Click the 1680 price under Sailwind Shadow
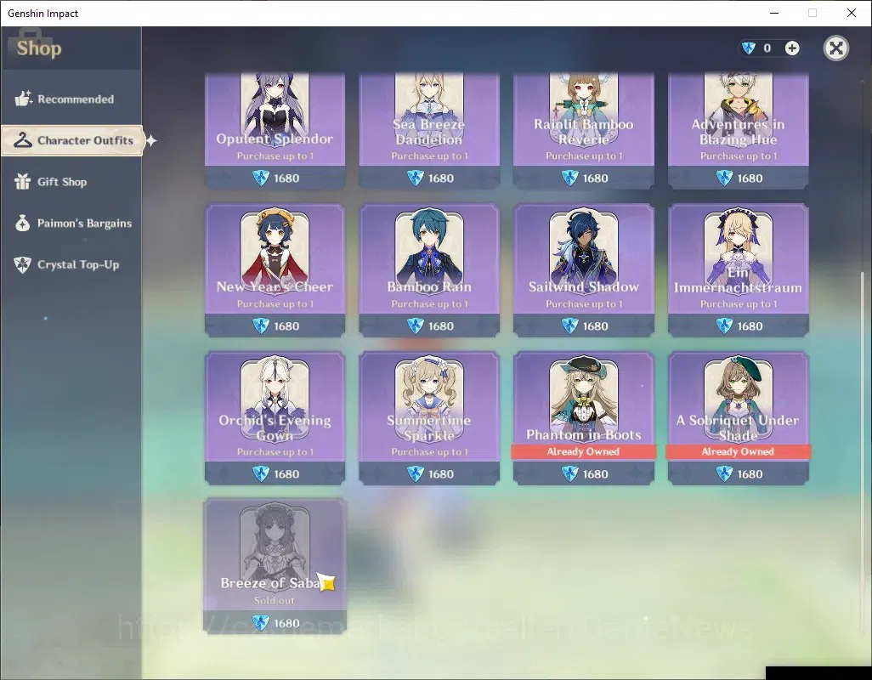Viewport: 872px width, 680px height. pos(595,326)
